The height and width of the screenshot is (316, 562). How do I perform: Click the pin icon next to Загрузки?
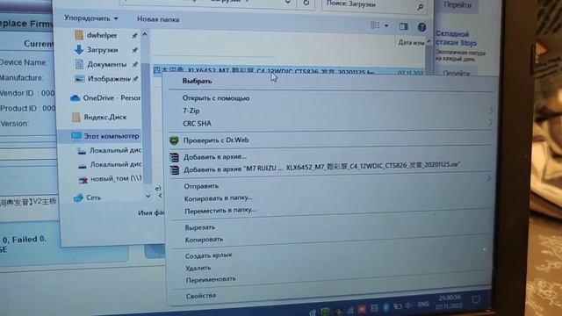tap(134, 50)
